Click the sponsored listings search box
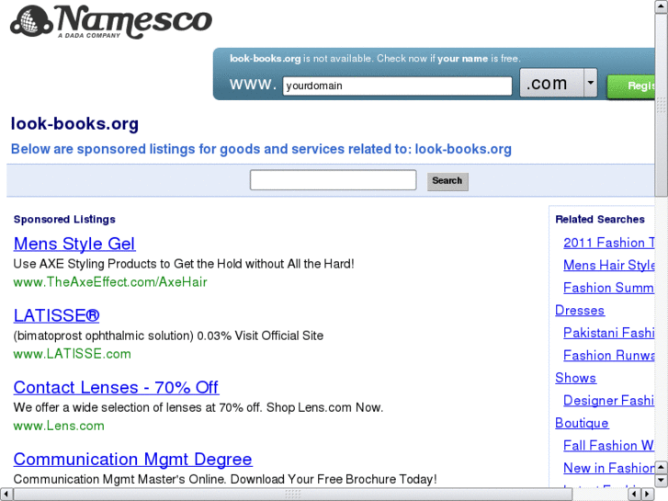 coord(334,180)
